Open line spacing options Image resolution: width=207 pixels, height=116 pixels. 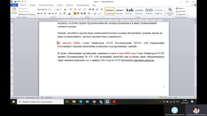(x=89, y=14)
